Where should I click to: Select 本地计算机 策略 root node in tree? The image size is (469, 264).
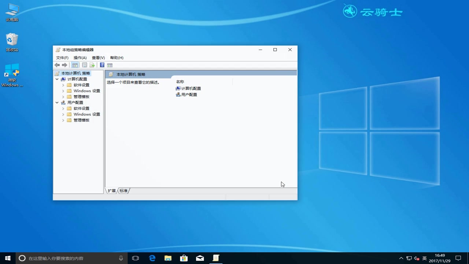coord(75,73)
